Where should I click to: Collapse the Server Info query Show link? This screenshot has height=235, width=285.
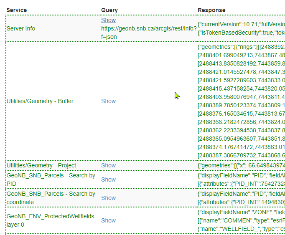(x=108, y=20)
